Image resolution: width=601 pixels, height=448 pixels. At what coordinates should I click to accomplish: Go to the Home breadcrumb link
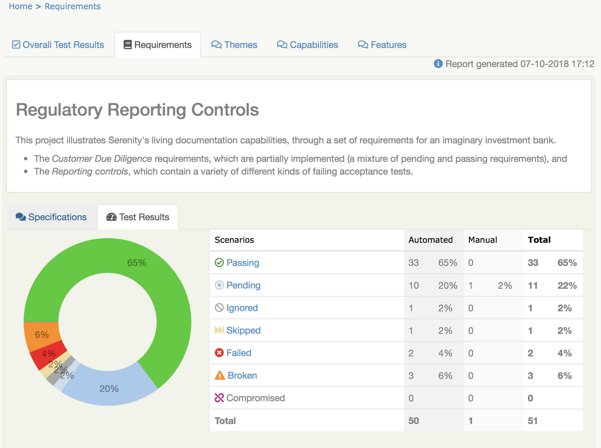[x=20, y=6]
